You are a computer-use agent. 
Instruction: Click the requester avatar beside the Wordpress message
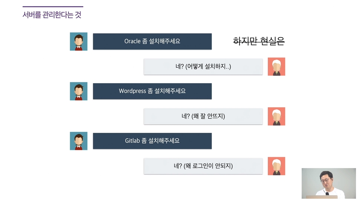(x=79, y=91)
